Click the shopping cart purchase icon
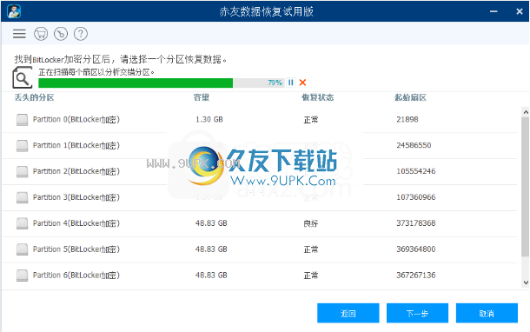 (41, 34)
